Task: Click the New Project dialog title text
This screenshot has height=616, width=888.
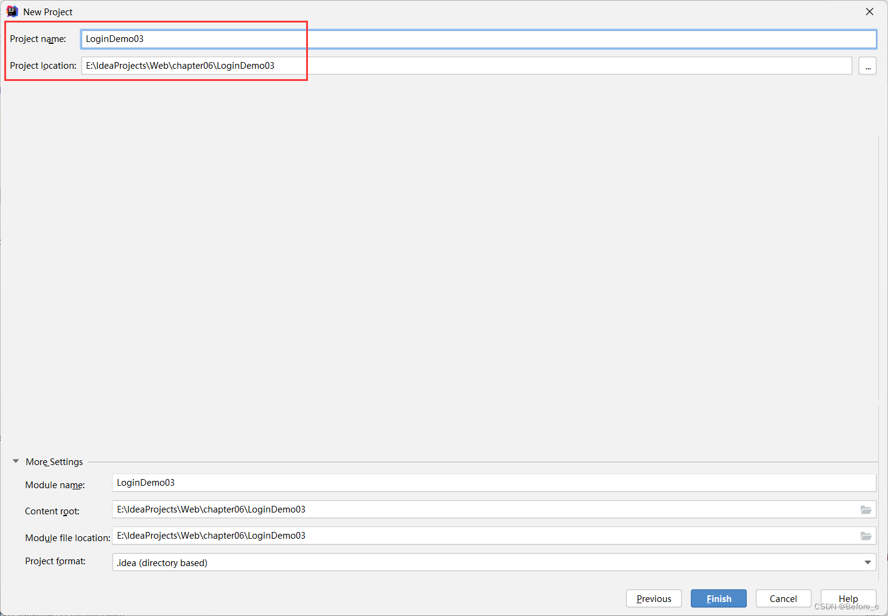Action: coord(47,11)
